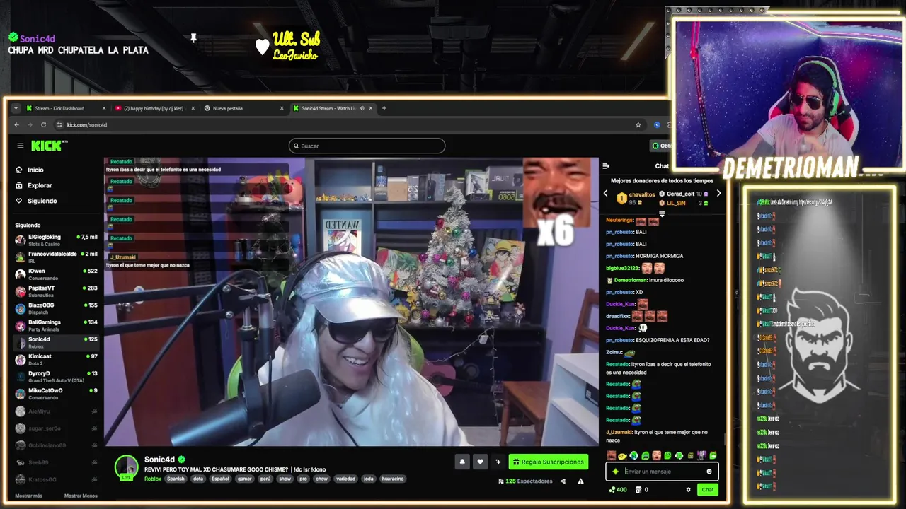Open Francovidalalcalde channel in sidebar
The image size is (906, 509).
(56, 257)
